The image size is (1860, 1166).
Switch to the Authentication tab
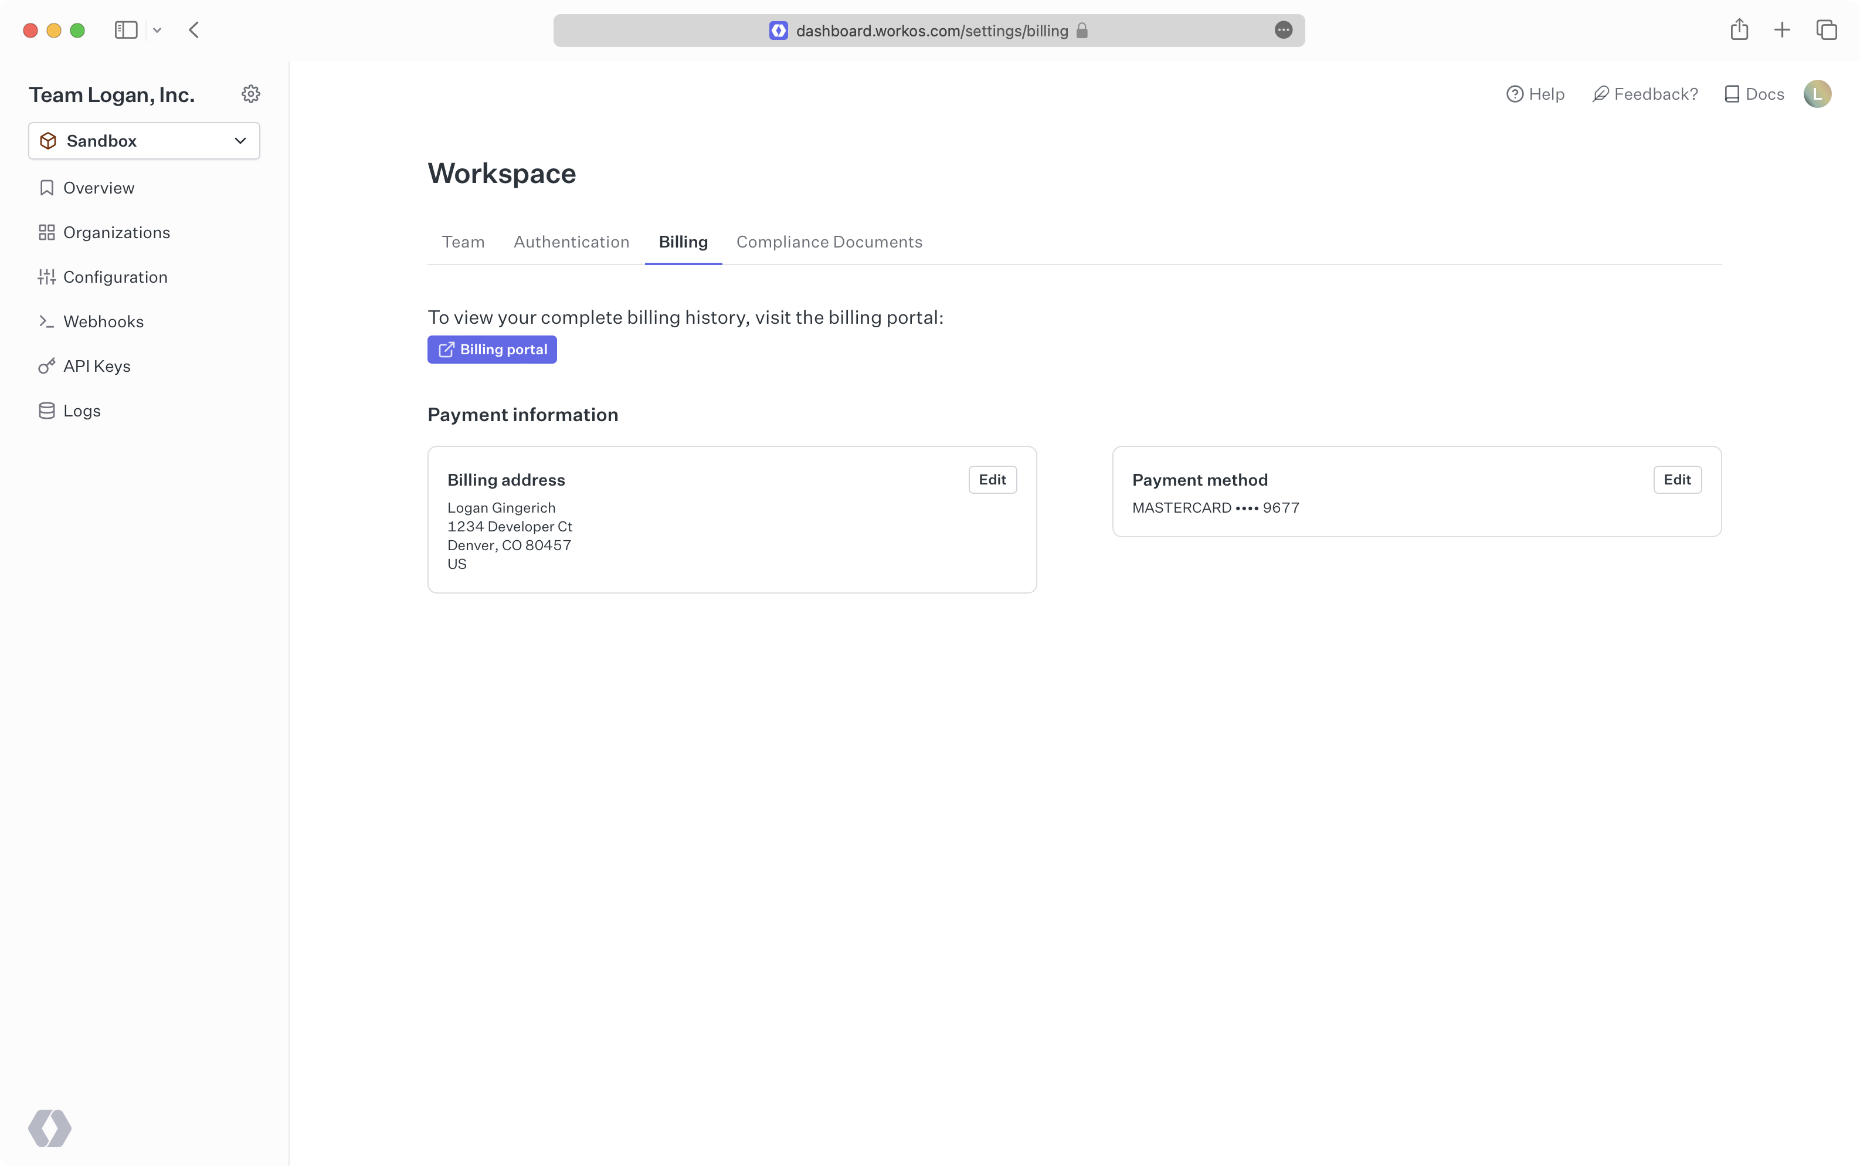click(571, 242)
